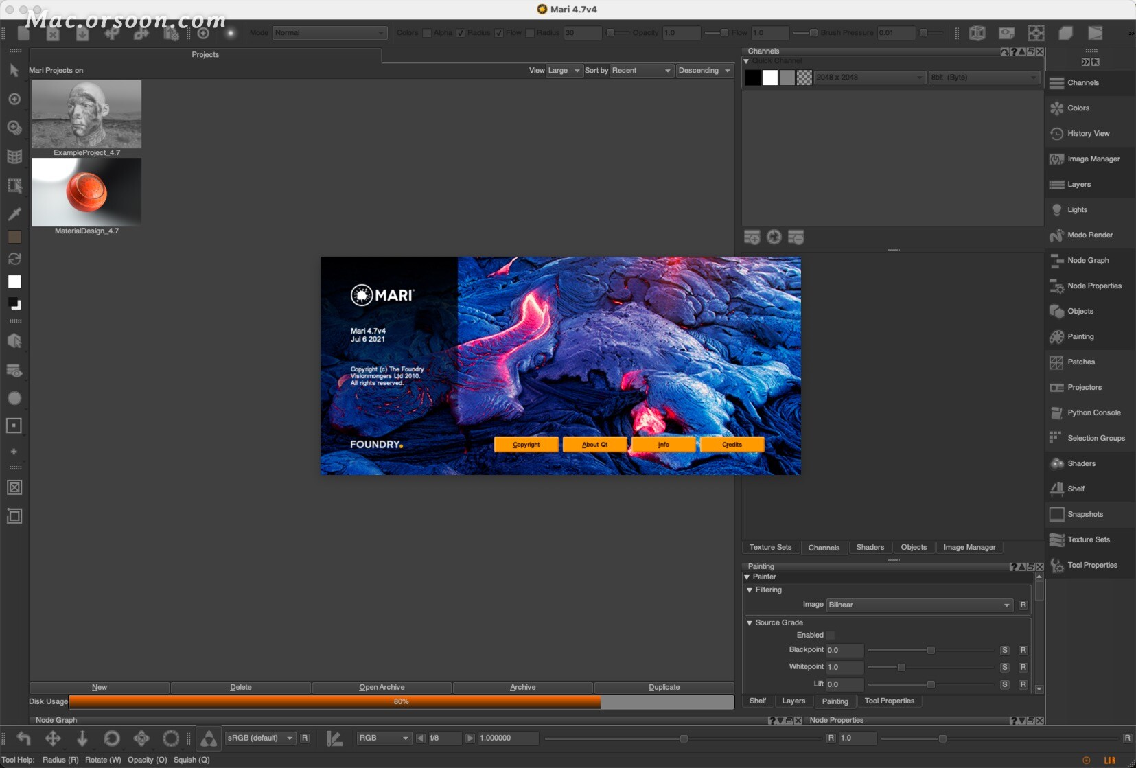Open the View size dropdown showing Large
Screen dimensions: 1136x768
pos(564,71)
